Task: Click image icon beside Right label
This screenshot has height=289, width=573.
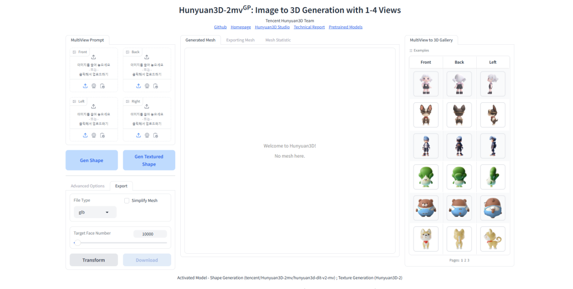Action: 128,101
